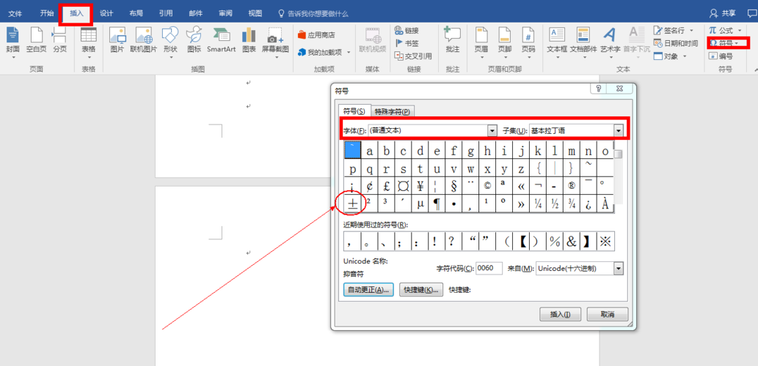Click the character code input field
Image resolution: width=758 pixels, height=366 pixels.
tap(489, 269)
